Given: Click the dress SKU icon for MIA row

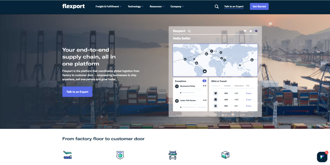Looking at the screenshot, I should tap(216, 106).
